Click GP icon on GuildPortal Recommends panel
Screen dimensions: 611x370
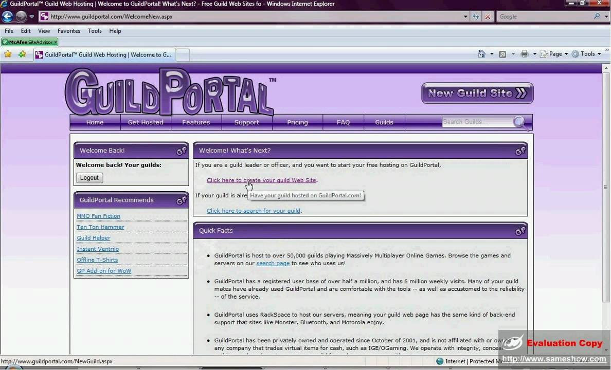pos(181,200)
